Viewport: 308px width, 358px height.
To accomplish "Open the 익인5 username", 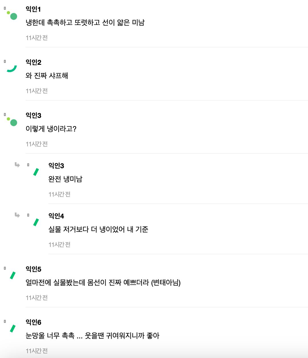I will (x=34, y=269).
